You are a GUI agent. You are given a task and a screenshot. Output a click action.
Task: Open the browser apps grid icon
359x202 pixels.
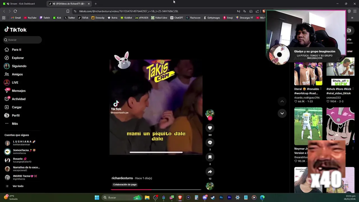pos(4,18)
